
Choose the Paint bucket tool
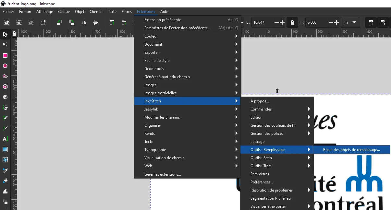(x=5, y=181)
